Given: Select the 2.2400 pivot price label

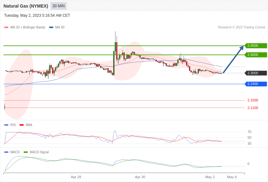Looking at the screenshot, I should pos(256,84).
